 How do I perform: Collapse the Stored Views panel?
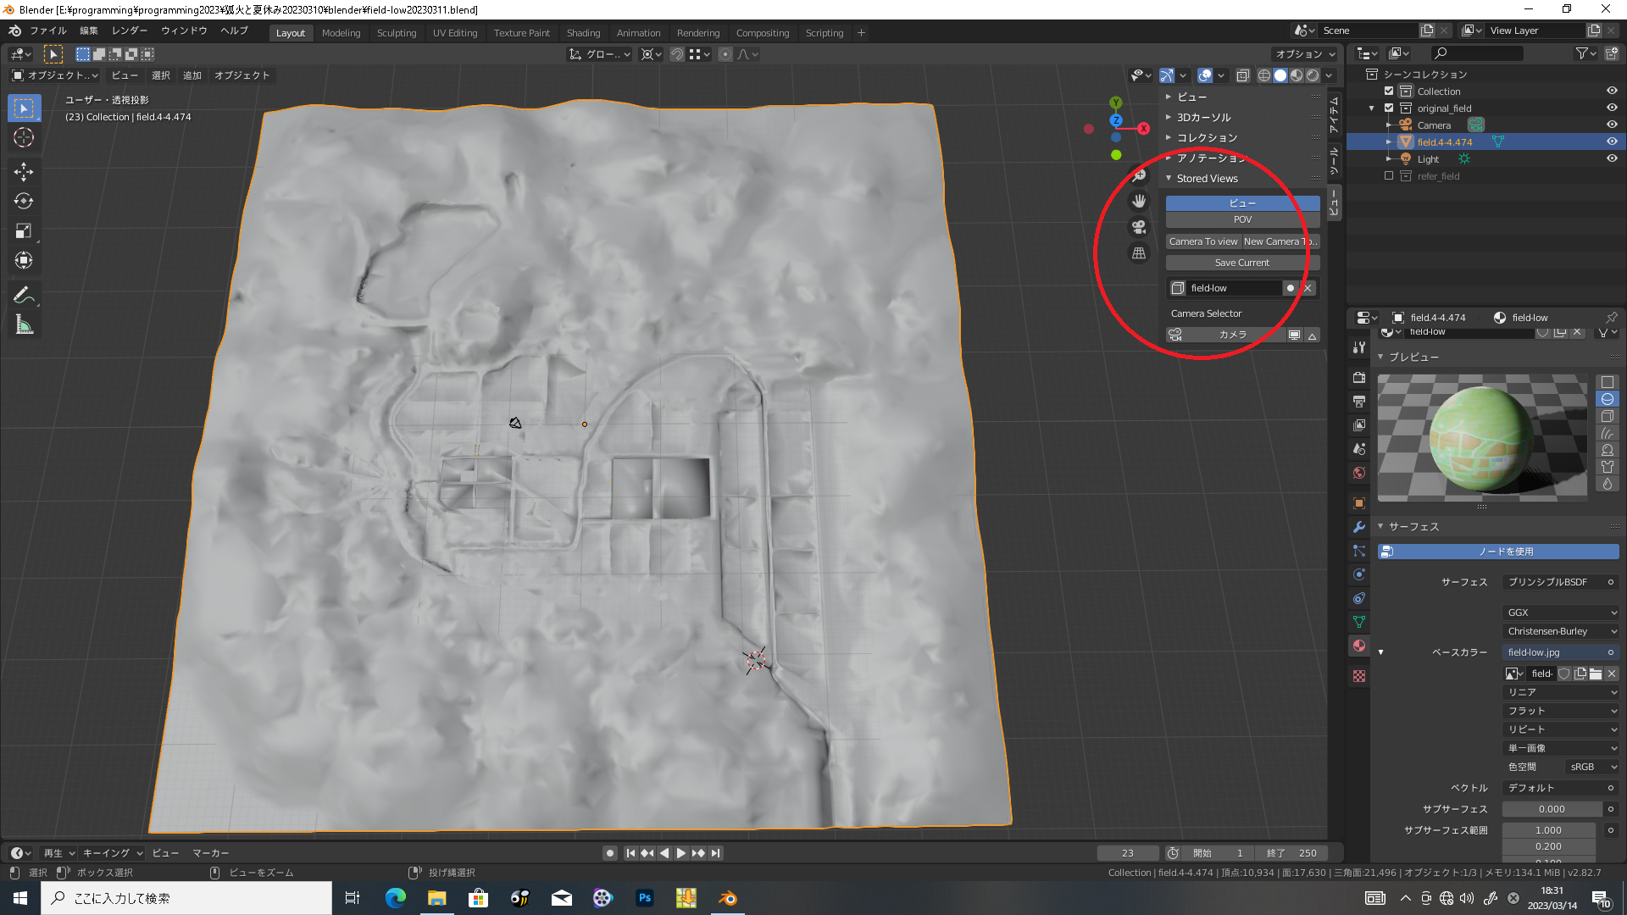point(1207,178)
